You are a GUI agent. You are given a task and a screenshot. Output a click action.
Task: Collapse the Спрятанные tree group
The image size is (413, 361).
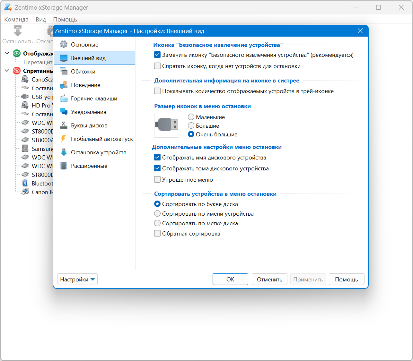7,71
